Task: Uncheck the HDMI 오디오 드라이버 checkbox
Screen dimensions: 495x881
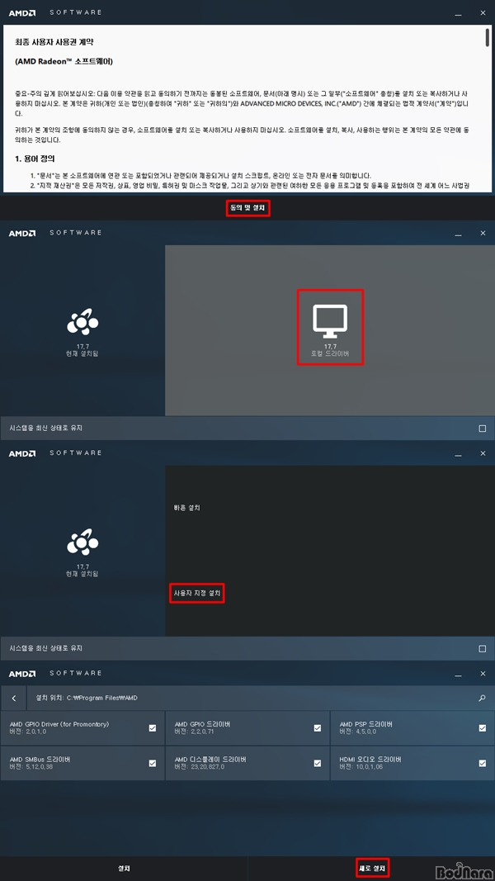Action: [x=483, y=763]
